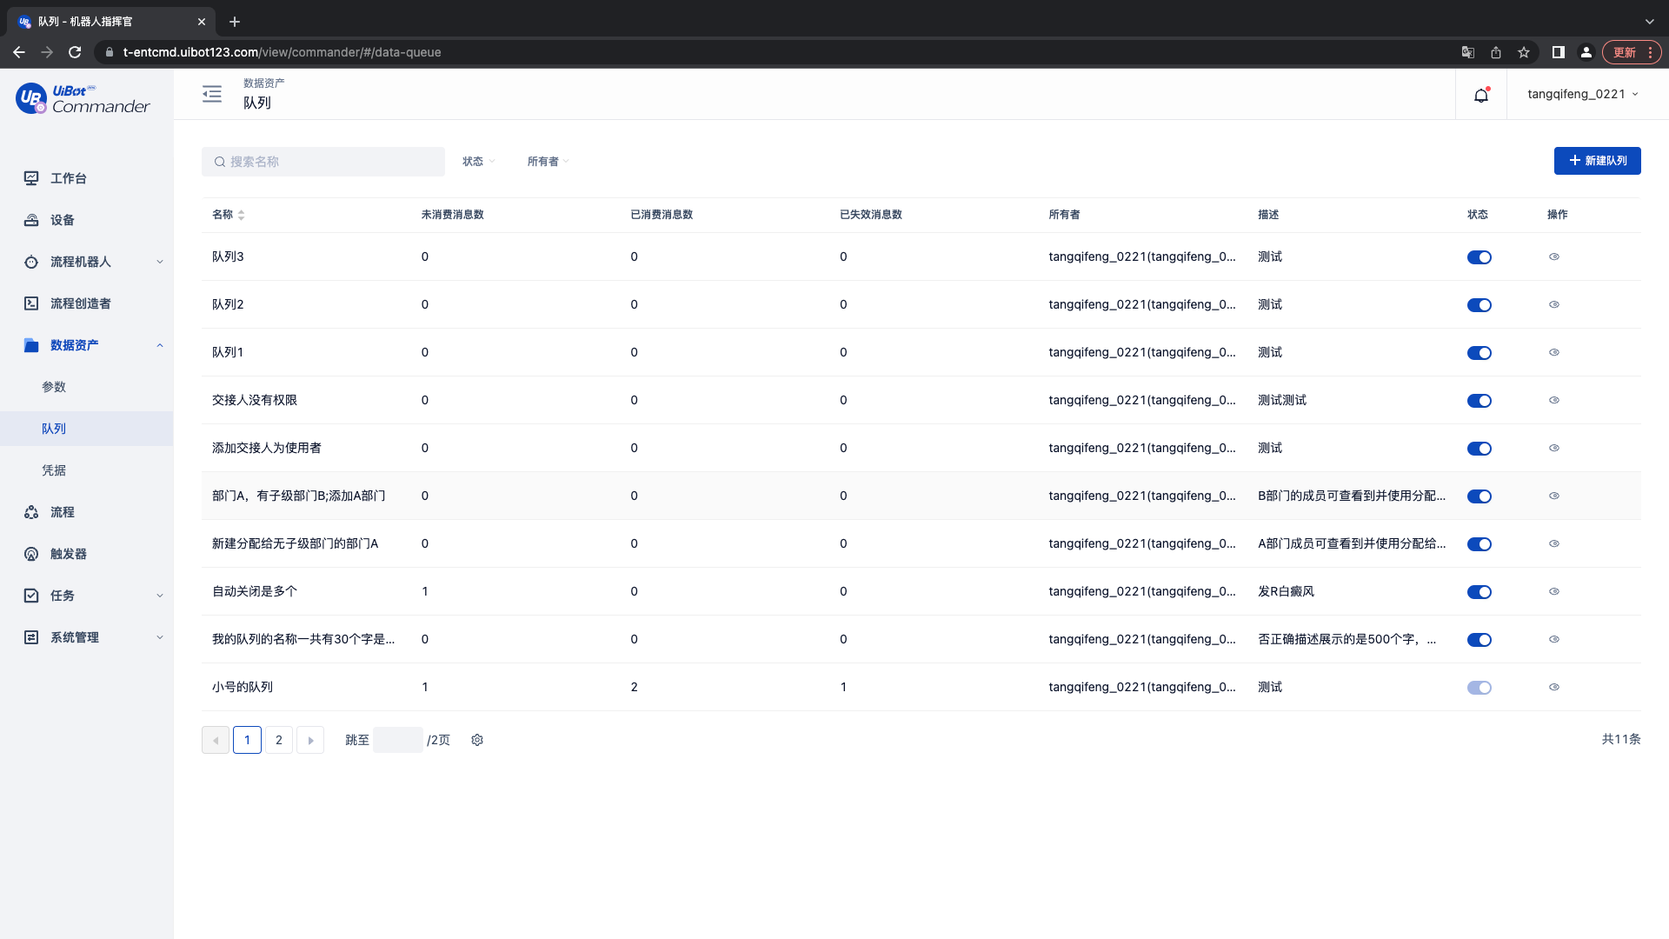Click the 跳至 page number input
The height and width of the screenshot is (939, 1669).
398,740
